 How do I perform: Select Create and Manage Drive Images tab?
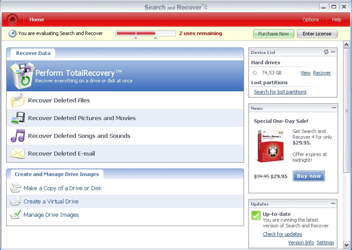click(x=57, y=174)
